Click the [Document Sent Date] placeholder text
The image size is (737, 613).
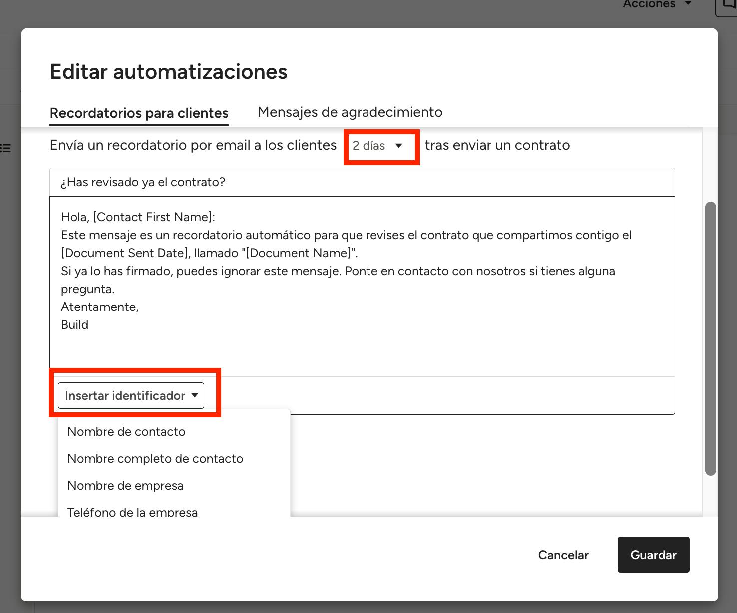[125, 253]
